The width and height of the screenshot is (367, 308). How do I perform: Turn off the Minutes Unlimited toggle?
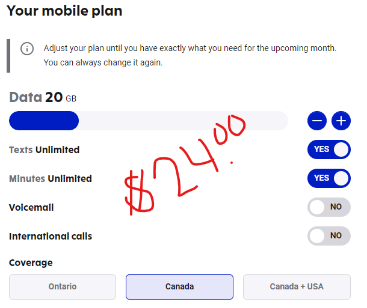click(329, 178)
